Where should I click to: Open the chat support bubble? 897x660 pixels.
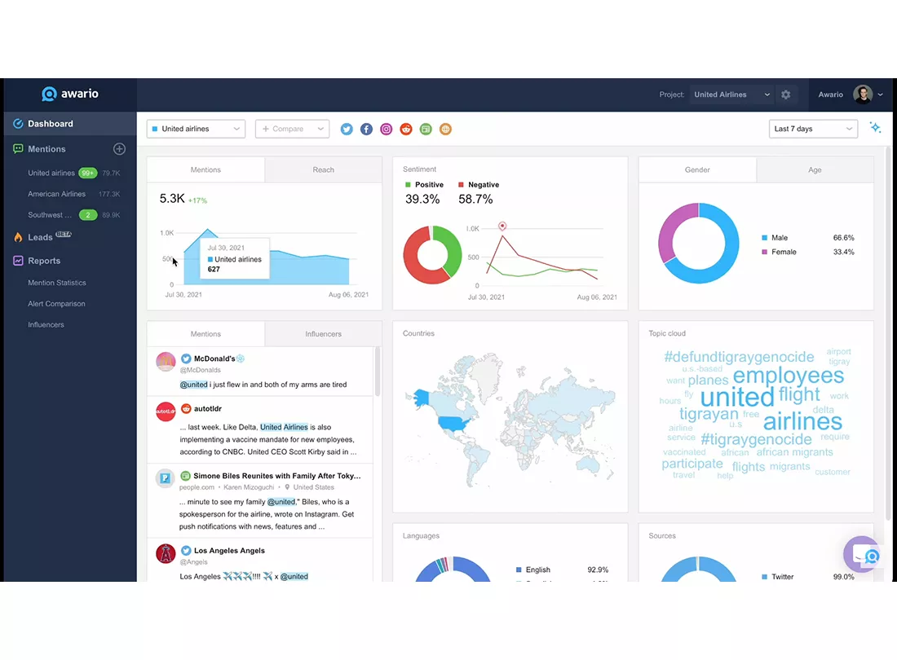tap(863, 554)
